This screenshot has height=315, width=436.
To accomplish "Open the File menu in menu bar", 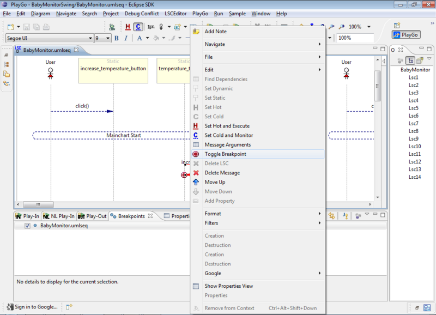I will pos(7,14).
